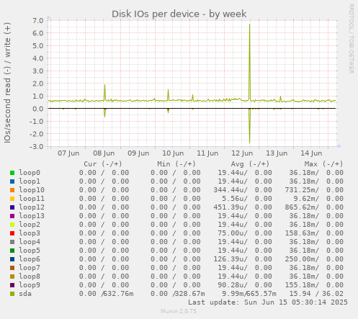Screen dimensions: 358x319
Task: Click the loop11 yellow color swatch
Action: [x=12, y=199]
